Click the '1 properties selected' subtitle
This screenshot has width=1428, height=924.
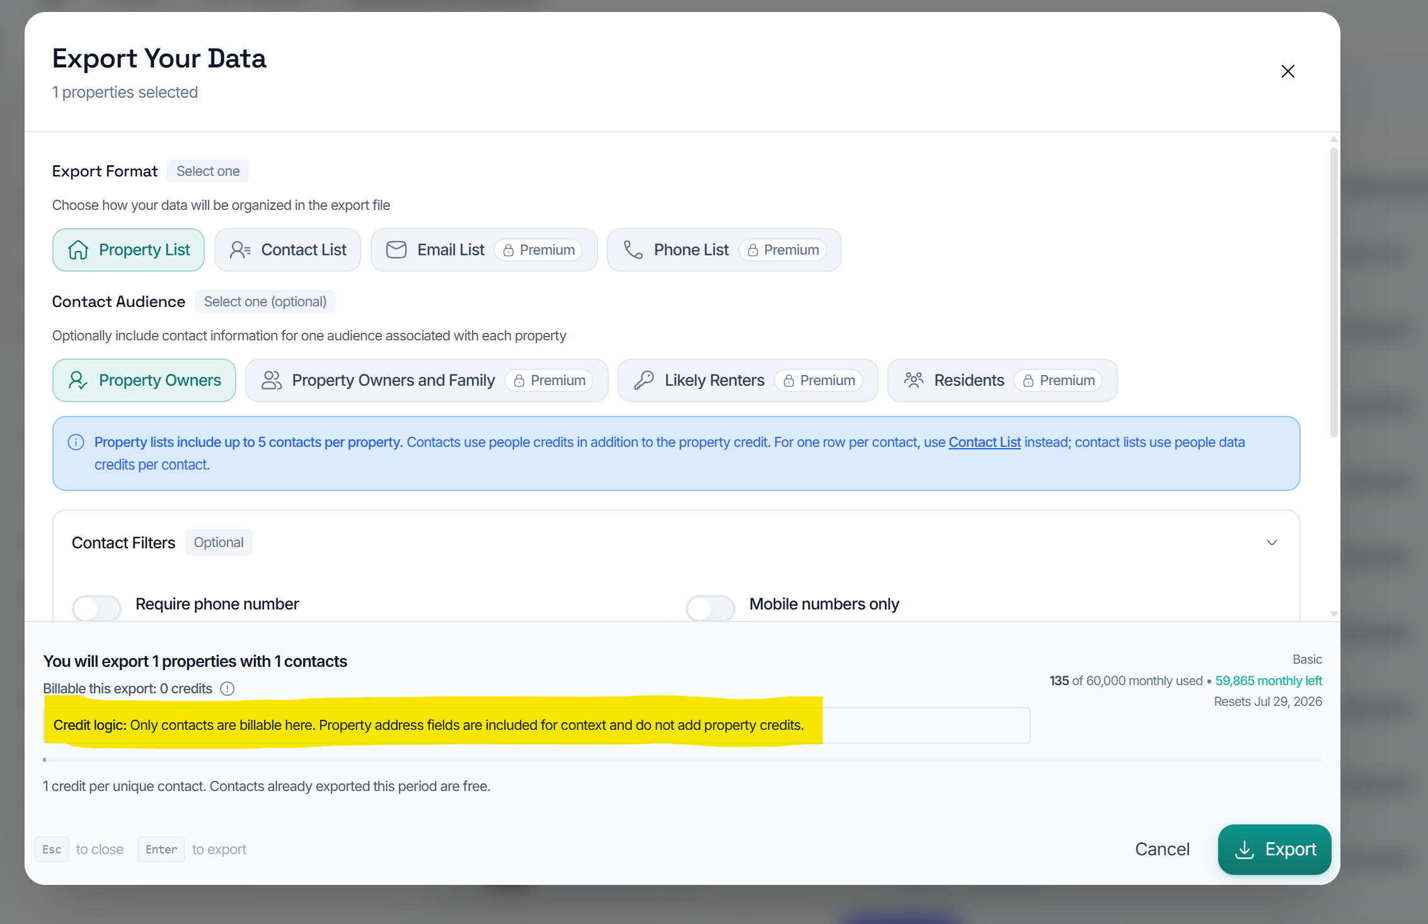(125, 92)
